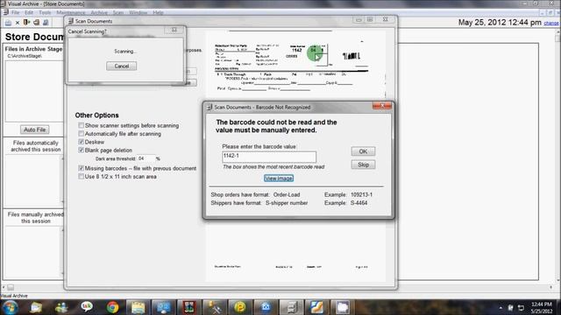Open the File menu
Screen dimensions: 561x315
point(16,12)
